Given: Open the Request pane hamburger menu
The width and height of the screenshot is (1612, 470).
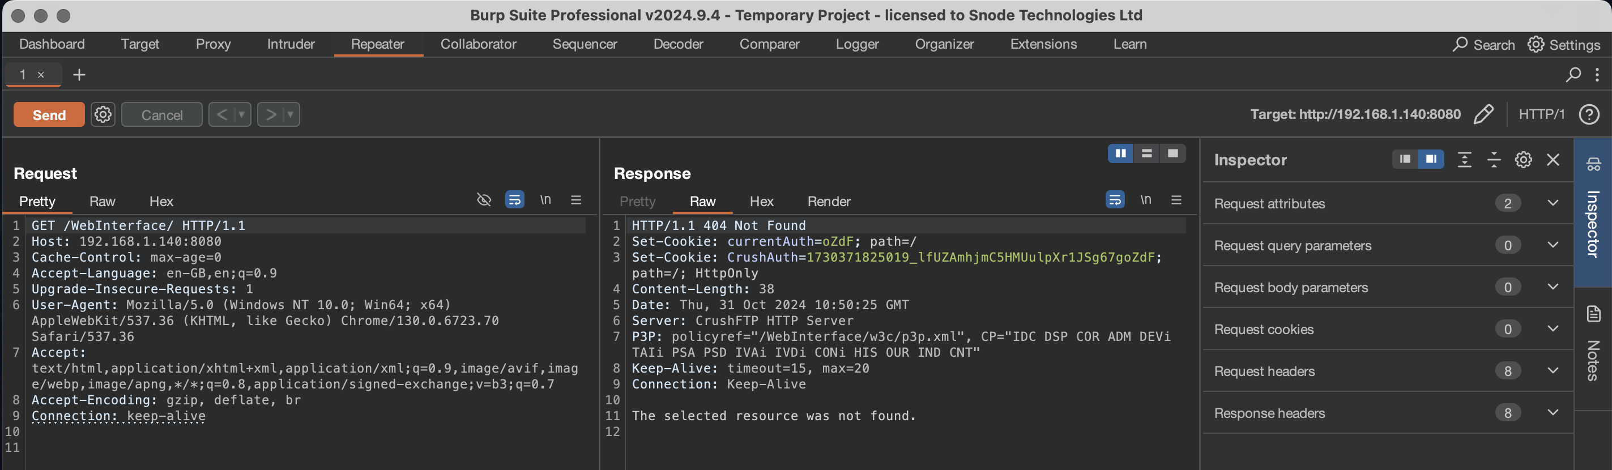Looking at the screenshot, I should [575, 200].
